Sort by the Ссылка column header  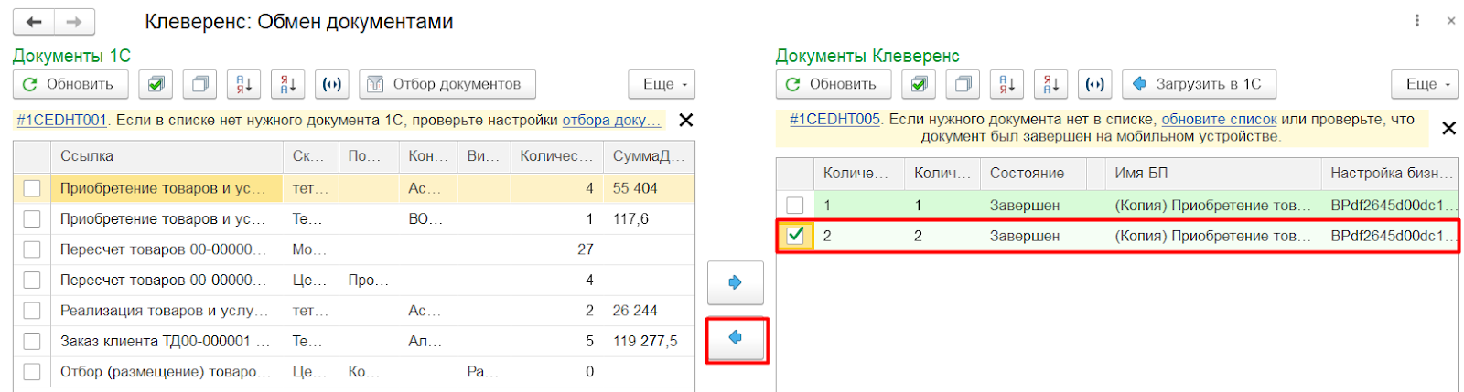point(167,156)
